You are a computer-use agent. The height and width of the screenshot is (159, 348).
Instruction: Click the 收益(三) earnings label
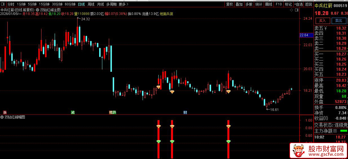[x=321, y=118]
